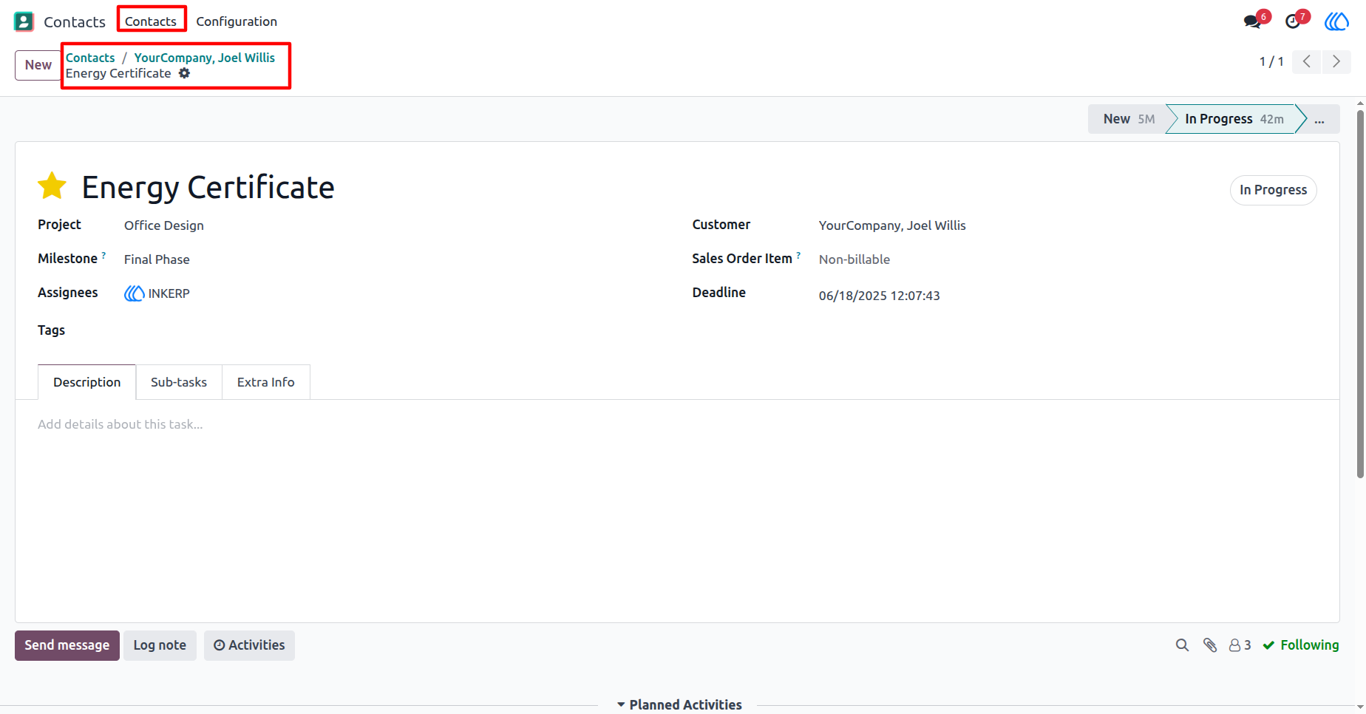Viewport: 1366px width, 714px height.
Task: Toggle the Following subscription button
Action: [x=1301, y=645]
